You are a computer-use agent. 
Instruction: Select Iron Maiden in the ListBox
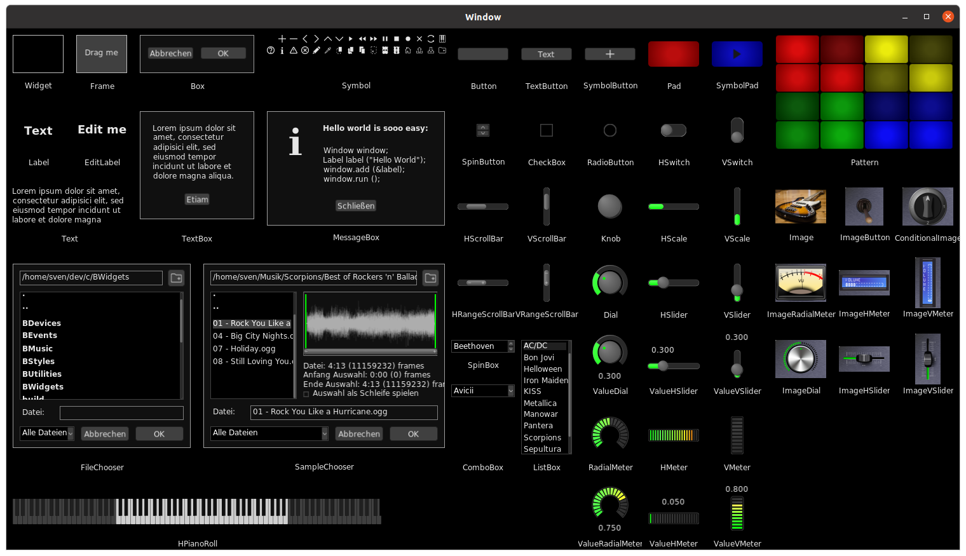[x=545, y=381]
